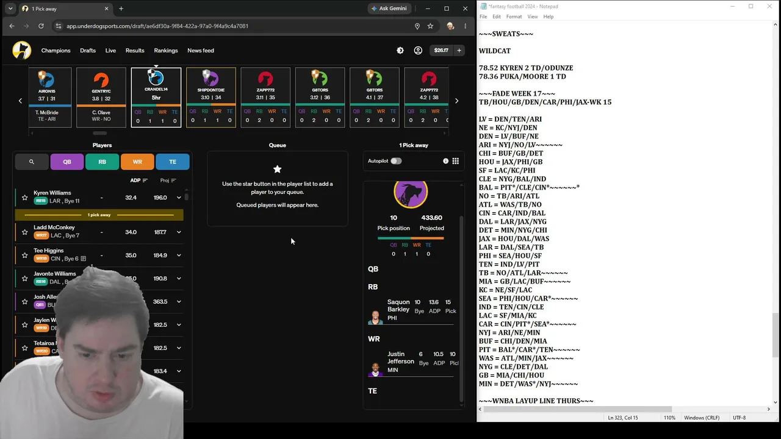781x439 pixels.
Task: Click the draft card scroll bar thumb
Action: pyautogui.click(x=99, y=133)
